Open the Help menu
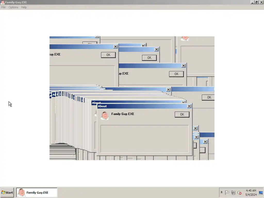 24,7
